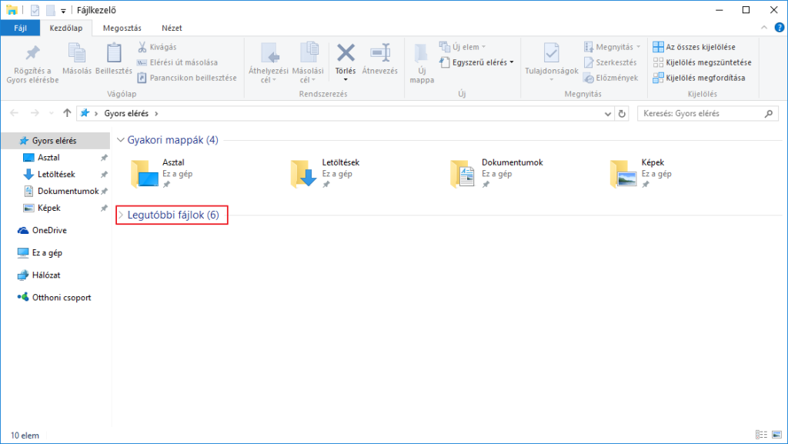The width and height of the screenshot is (788, 444).
Task: Select the Asztal folder thumbnail
Action: [144, 174]
